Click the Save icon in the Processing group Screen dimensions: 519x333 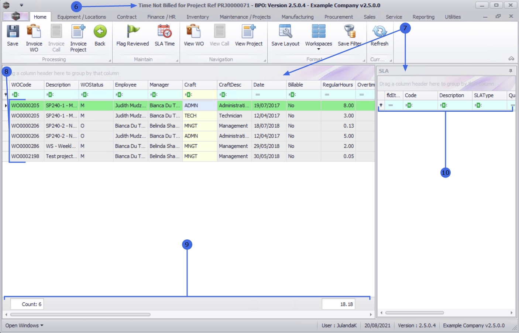(13, 32)
